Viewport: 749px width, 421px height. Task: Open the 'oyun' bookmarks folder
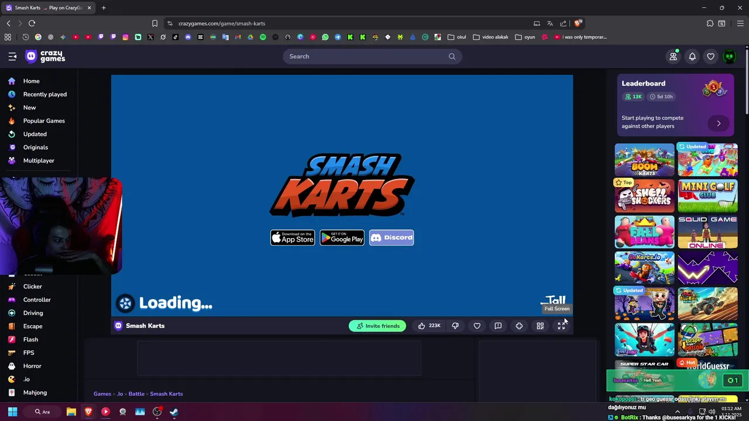point(525,37)
